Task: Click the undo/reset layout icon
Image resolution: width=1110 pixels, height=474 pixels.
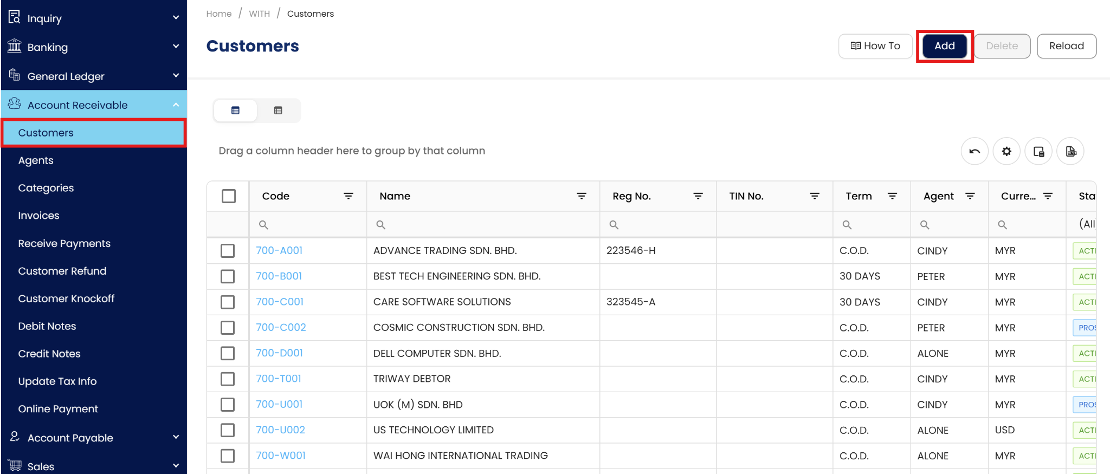Action: [x=974, y=151]
